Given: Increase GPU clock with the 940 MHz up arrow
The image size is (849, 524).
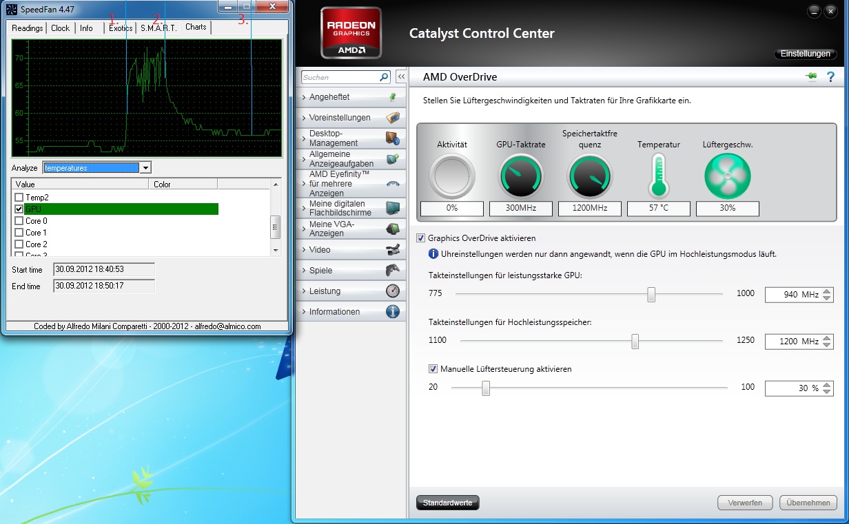Looking at the screenshot, I should [x=828, y=291].
